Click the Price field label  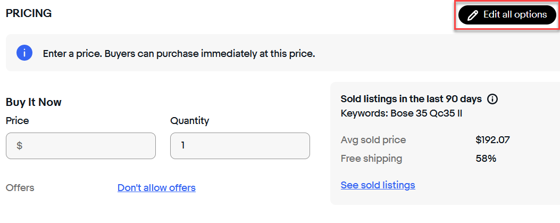click(x=18, y=121)
